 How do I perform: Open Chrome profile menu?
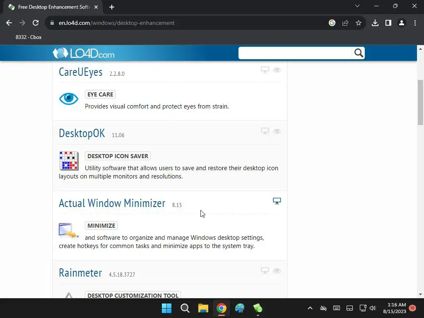(402, 23)
